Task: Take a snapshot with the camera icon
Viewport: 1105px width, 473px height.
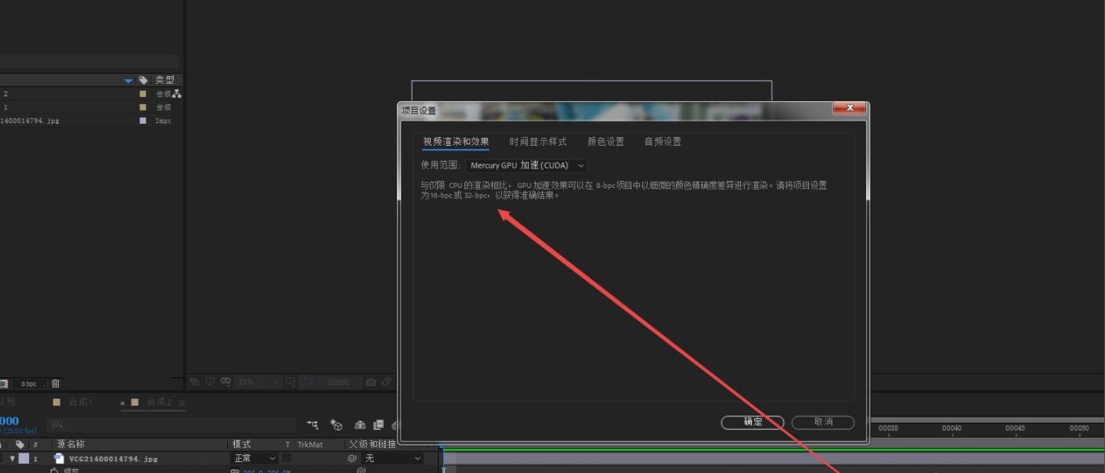Action: (x=369, y=382)
